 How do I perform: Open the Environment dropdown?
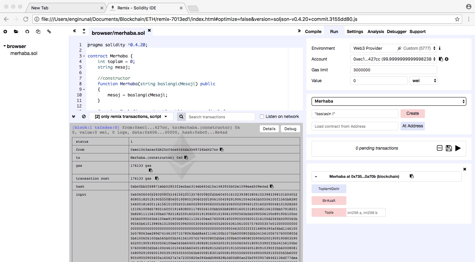click(393, 48)
